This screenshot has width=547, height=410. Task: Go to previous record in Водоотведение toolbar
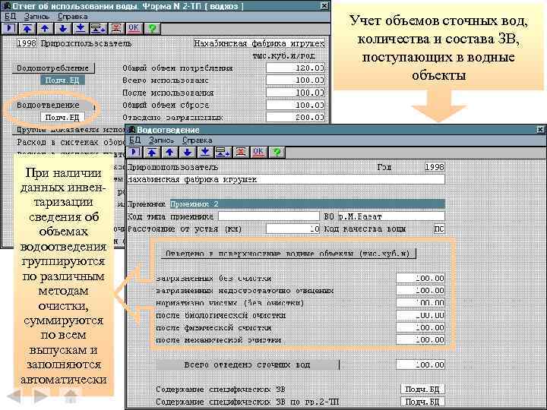coord(169,153)
